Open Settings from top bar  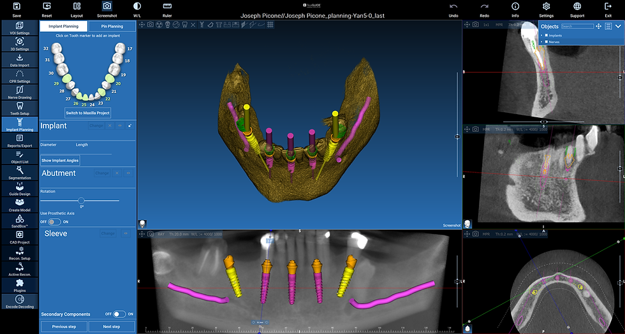[x=546, y=6]
